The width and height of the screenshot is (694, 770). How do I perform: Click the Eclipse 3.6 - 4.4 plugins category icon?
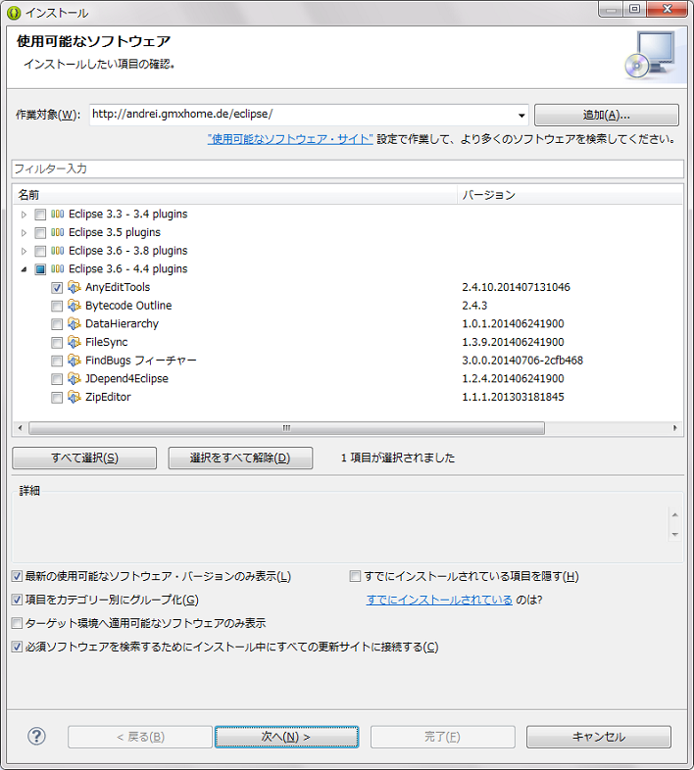pyautogui.click(x=58, y=268)
